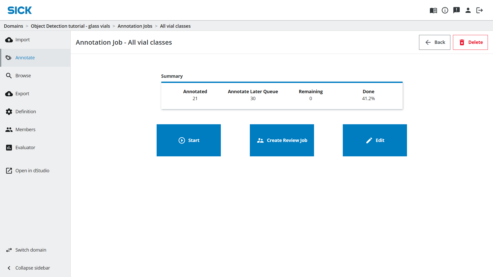Viewport: 493px width, 277px height.
Task: Open Object Detection tutorial breadcrumb item
Action: (x=70, y=26)
